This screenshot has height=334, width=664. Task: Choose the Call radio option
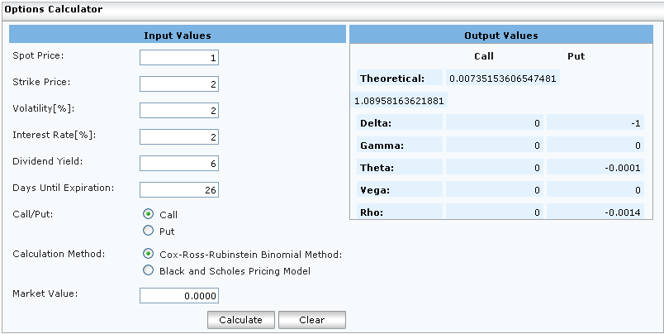pyautogui.click(x=149, y=214)
